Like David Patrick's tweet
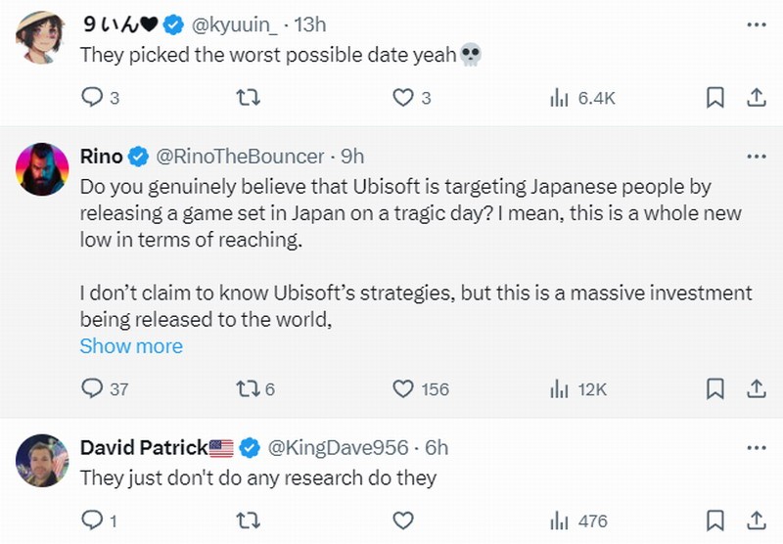Viewport: 783px width, 544px height. [x=403, y=520]
